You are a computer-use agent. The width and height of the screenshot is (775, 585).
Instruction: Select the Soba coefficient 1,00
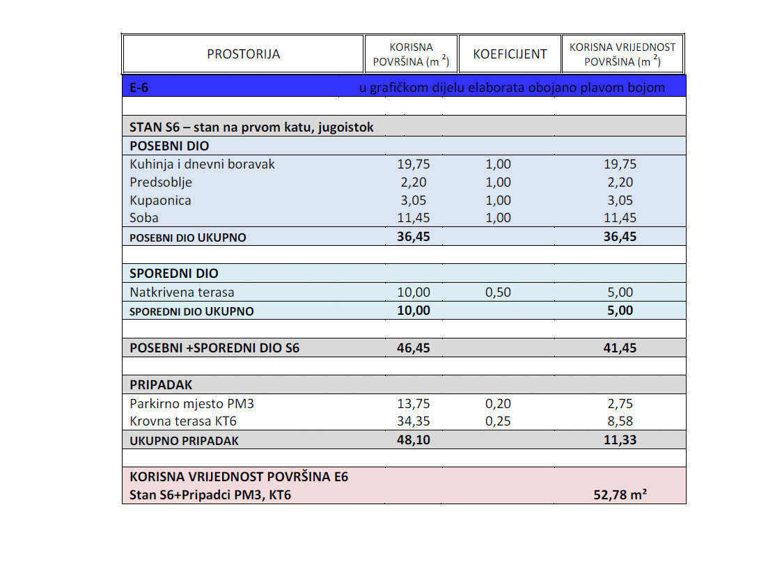[498, 218]
